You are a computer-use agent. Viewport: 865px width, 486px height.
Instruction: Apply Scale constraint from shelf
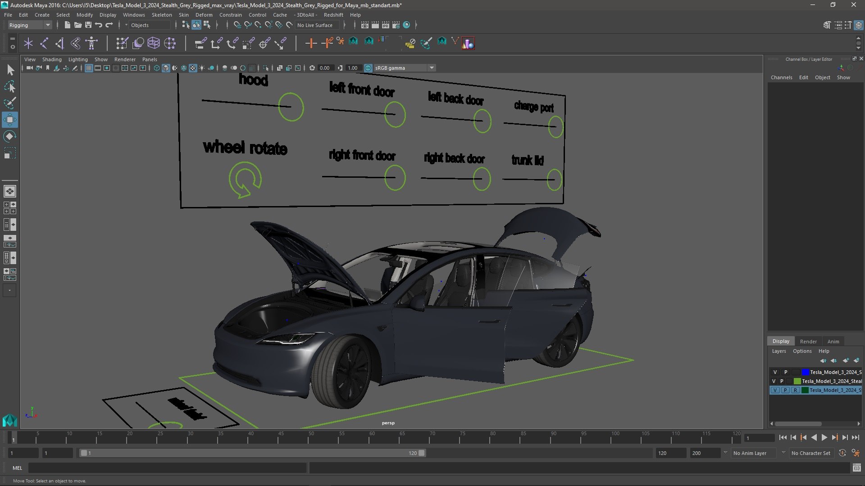click(x=249, y=43)
